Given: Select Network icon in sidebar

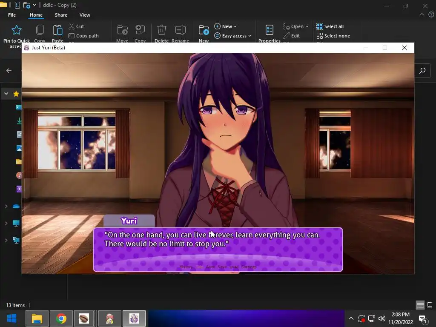Looking at the screenshot, I should coord(16,240).
